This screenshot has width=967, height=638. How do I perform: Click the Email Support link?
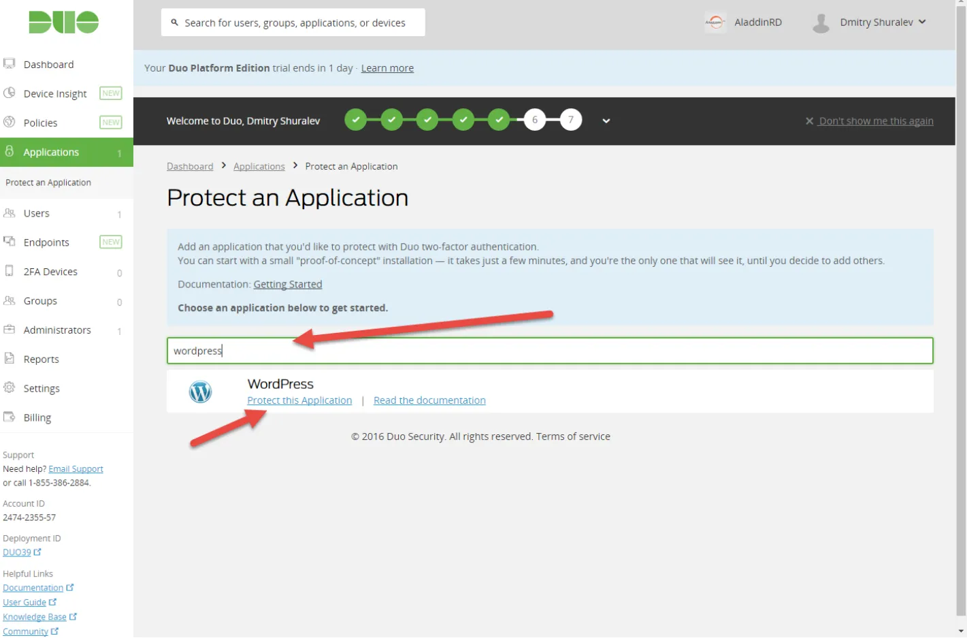(76, 469)
